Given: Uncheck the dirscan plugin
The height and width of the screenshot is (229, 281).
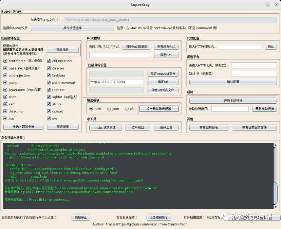Looking at the screenshot, I should tap(49, 68).
